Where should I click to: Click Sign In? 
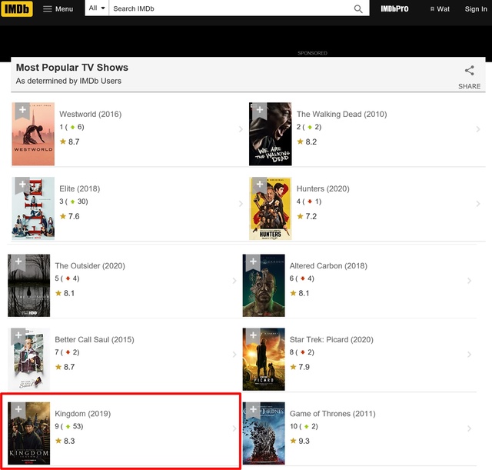click(x=476, y=9)
